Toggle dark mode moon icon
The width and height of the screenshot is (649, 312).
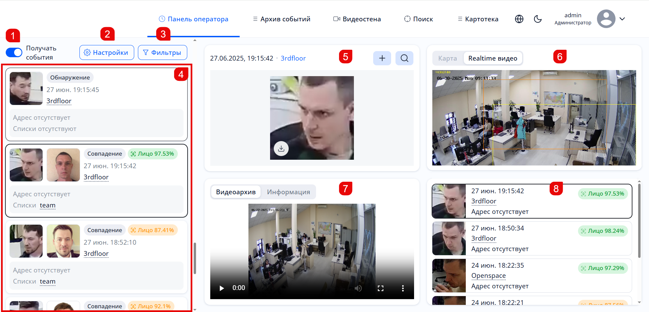[x=538, y=19]
